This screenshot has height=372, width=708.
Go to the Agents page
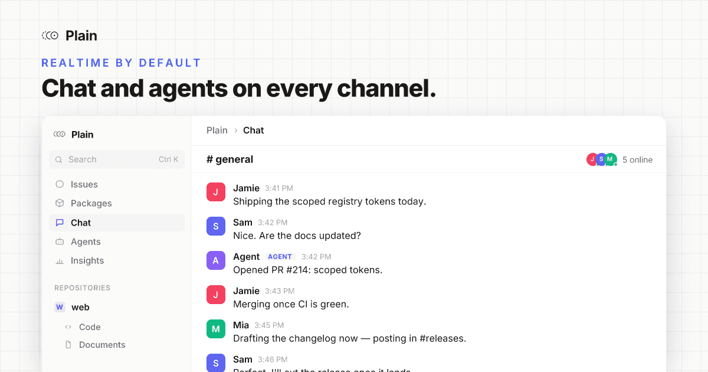[x=117, y=242]
